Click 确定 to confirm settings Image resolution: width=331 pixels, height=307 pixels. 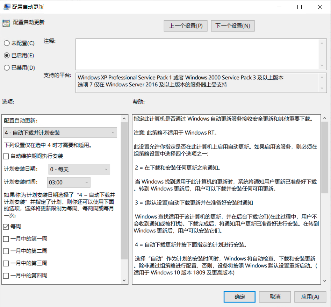(240, 297)
